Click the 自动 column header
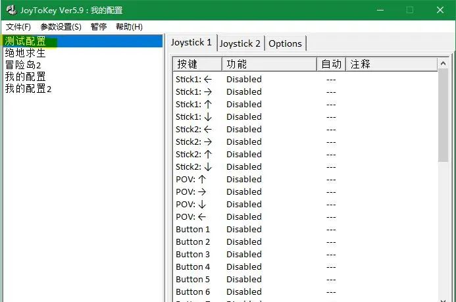The image size is (456, 302). pyautogui.click(x=331, y=64)
